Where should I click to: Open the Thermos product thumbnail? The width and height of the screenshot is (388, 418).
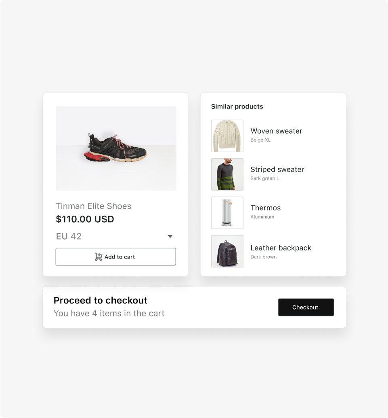[x=227, y=213]
